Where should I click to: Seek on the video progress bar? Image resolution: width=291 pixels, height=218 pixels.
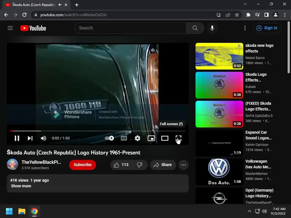[x=98, y=131]
